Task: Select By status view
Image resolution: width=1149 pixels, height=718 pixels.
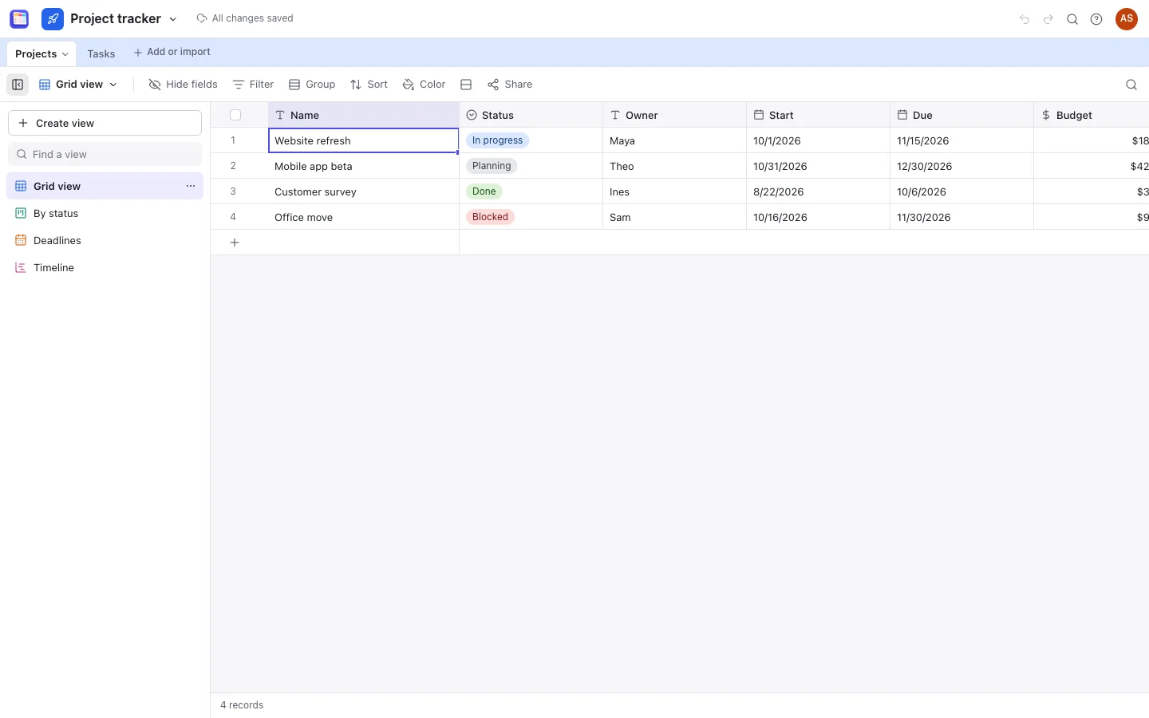Action: 105,213
